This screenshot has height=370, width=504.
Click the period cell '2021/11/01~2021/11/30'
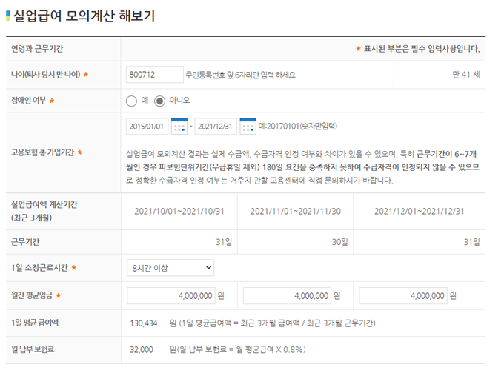(x=296, y=212)
